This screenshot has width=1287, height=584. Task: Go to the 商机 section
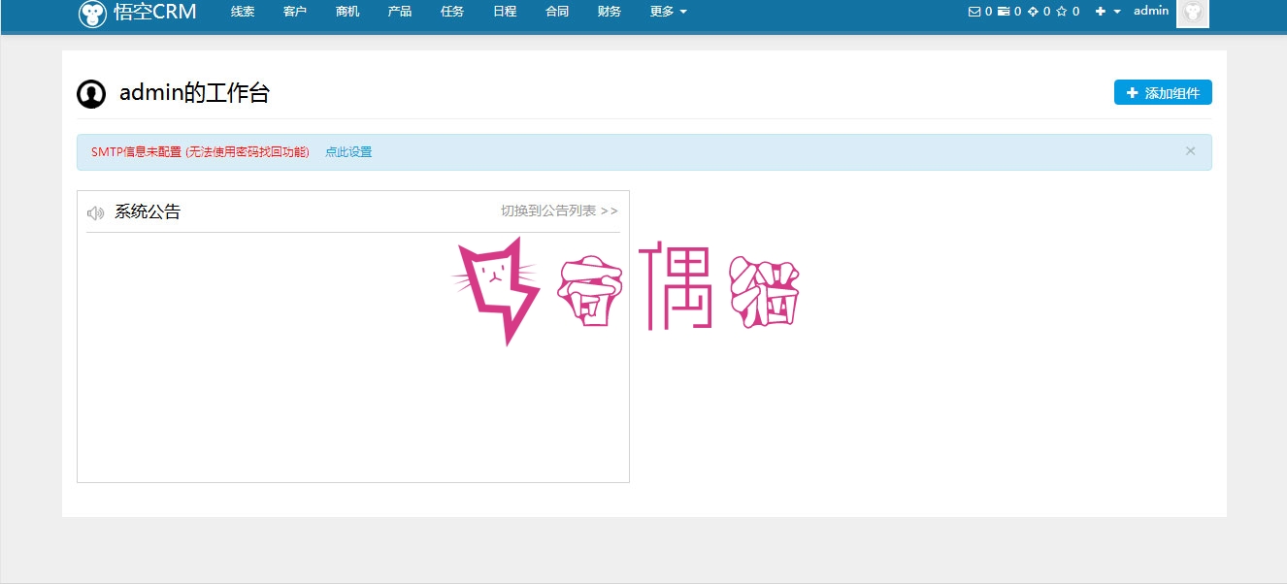point(347,12)
